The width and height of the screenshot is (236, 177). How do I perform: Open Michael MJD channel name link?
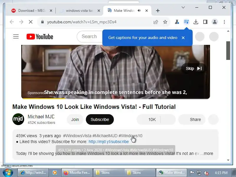(x=41, y=117)
